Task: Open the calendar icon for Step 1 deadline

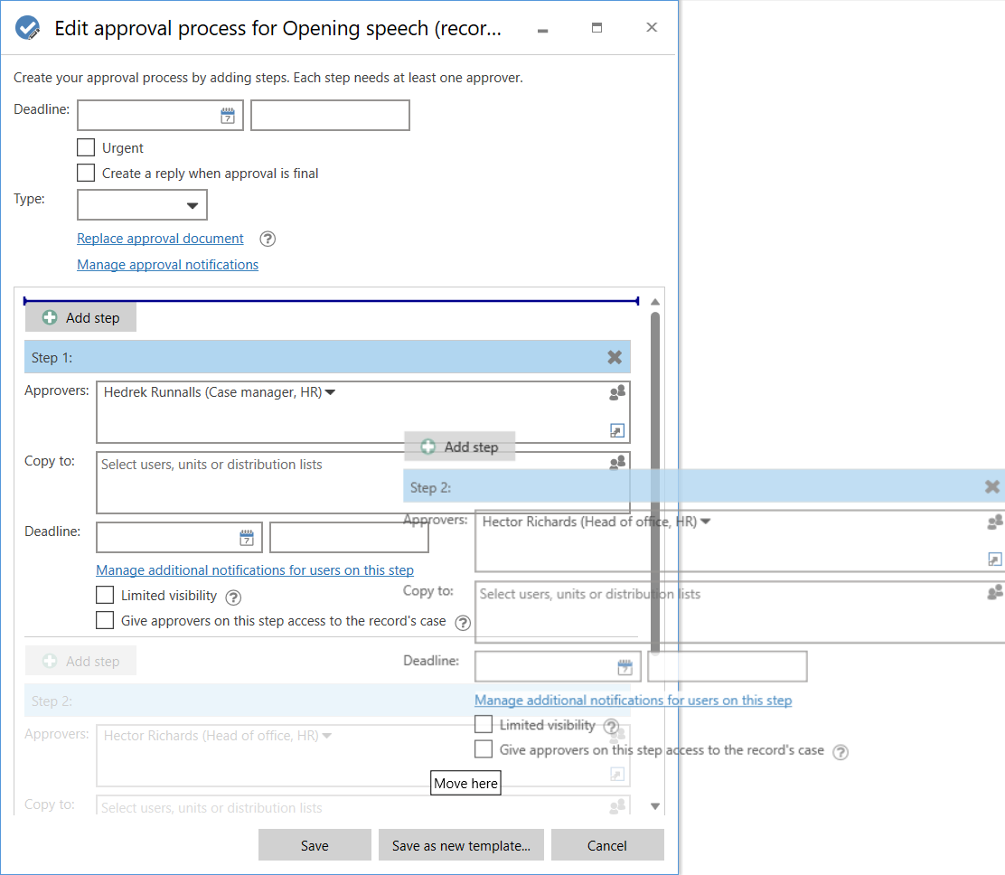Action: click(x=246, y=536)
